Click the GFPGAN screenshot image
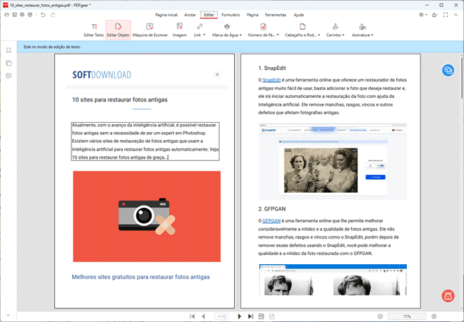464x322 pixels. coord(333,280)
